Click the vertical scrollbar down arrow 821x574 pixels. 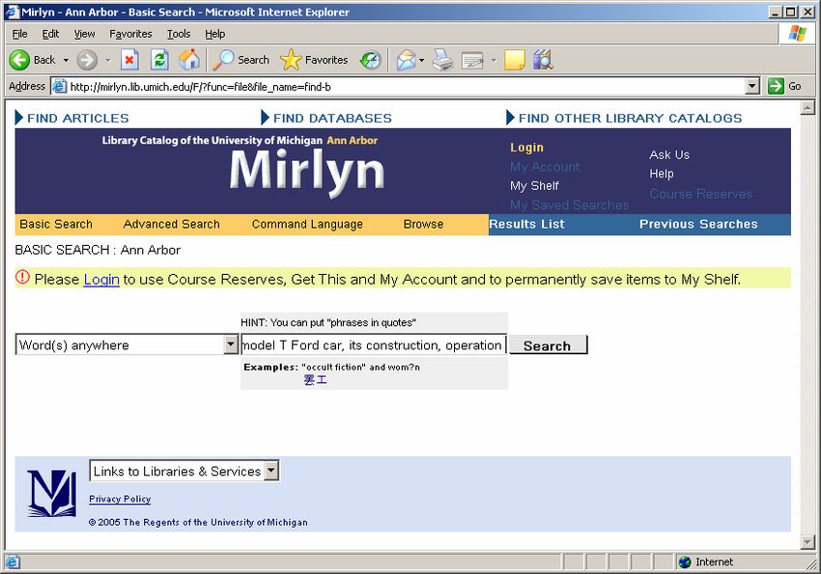[807, 542]
